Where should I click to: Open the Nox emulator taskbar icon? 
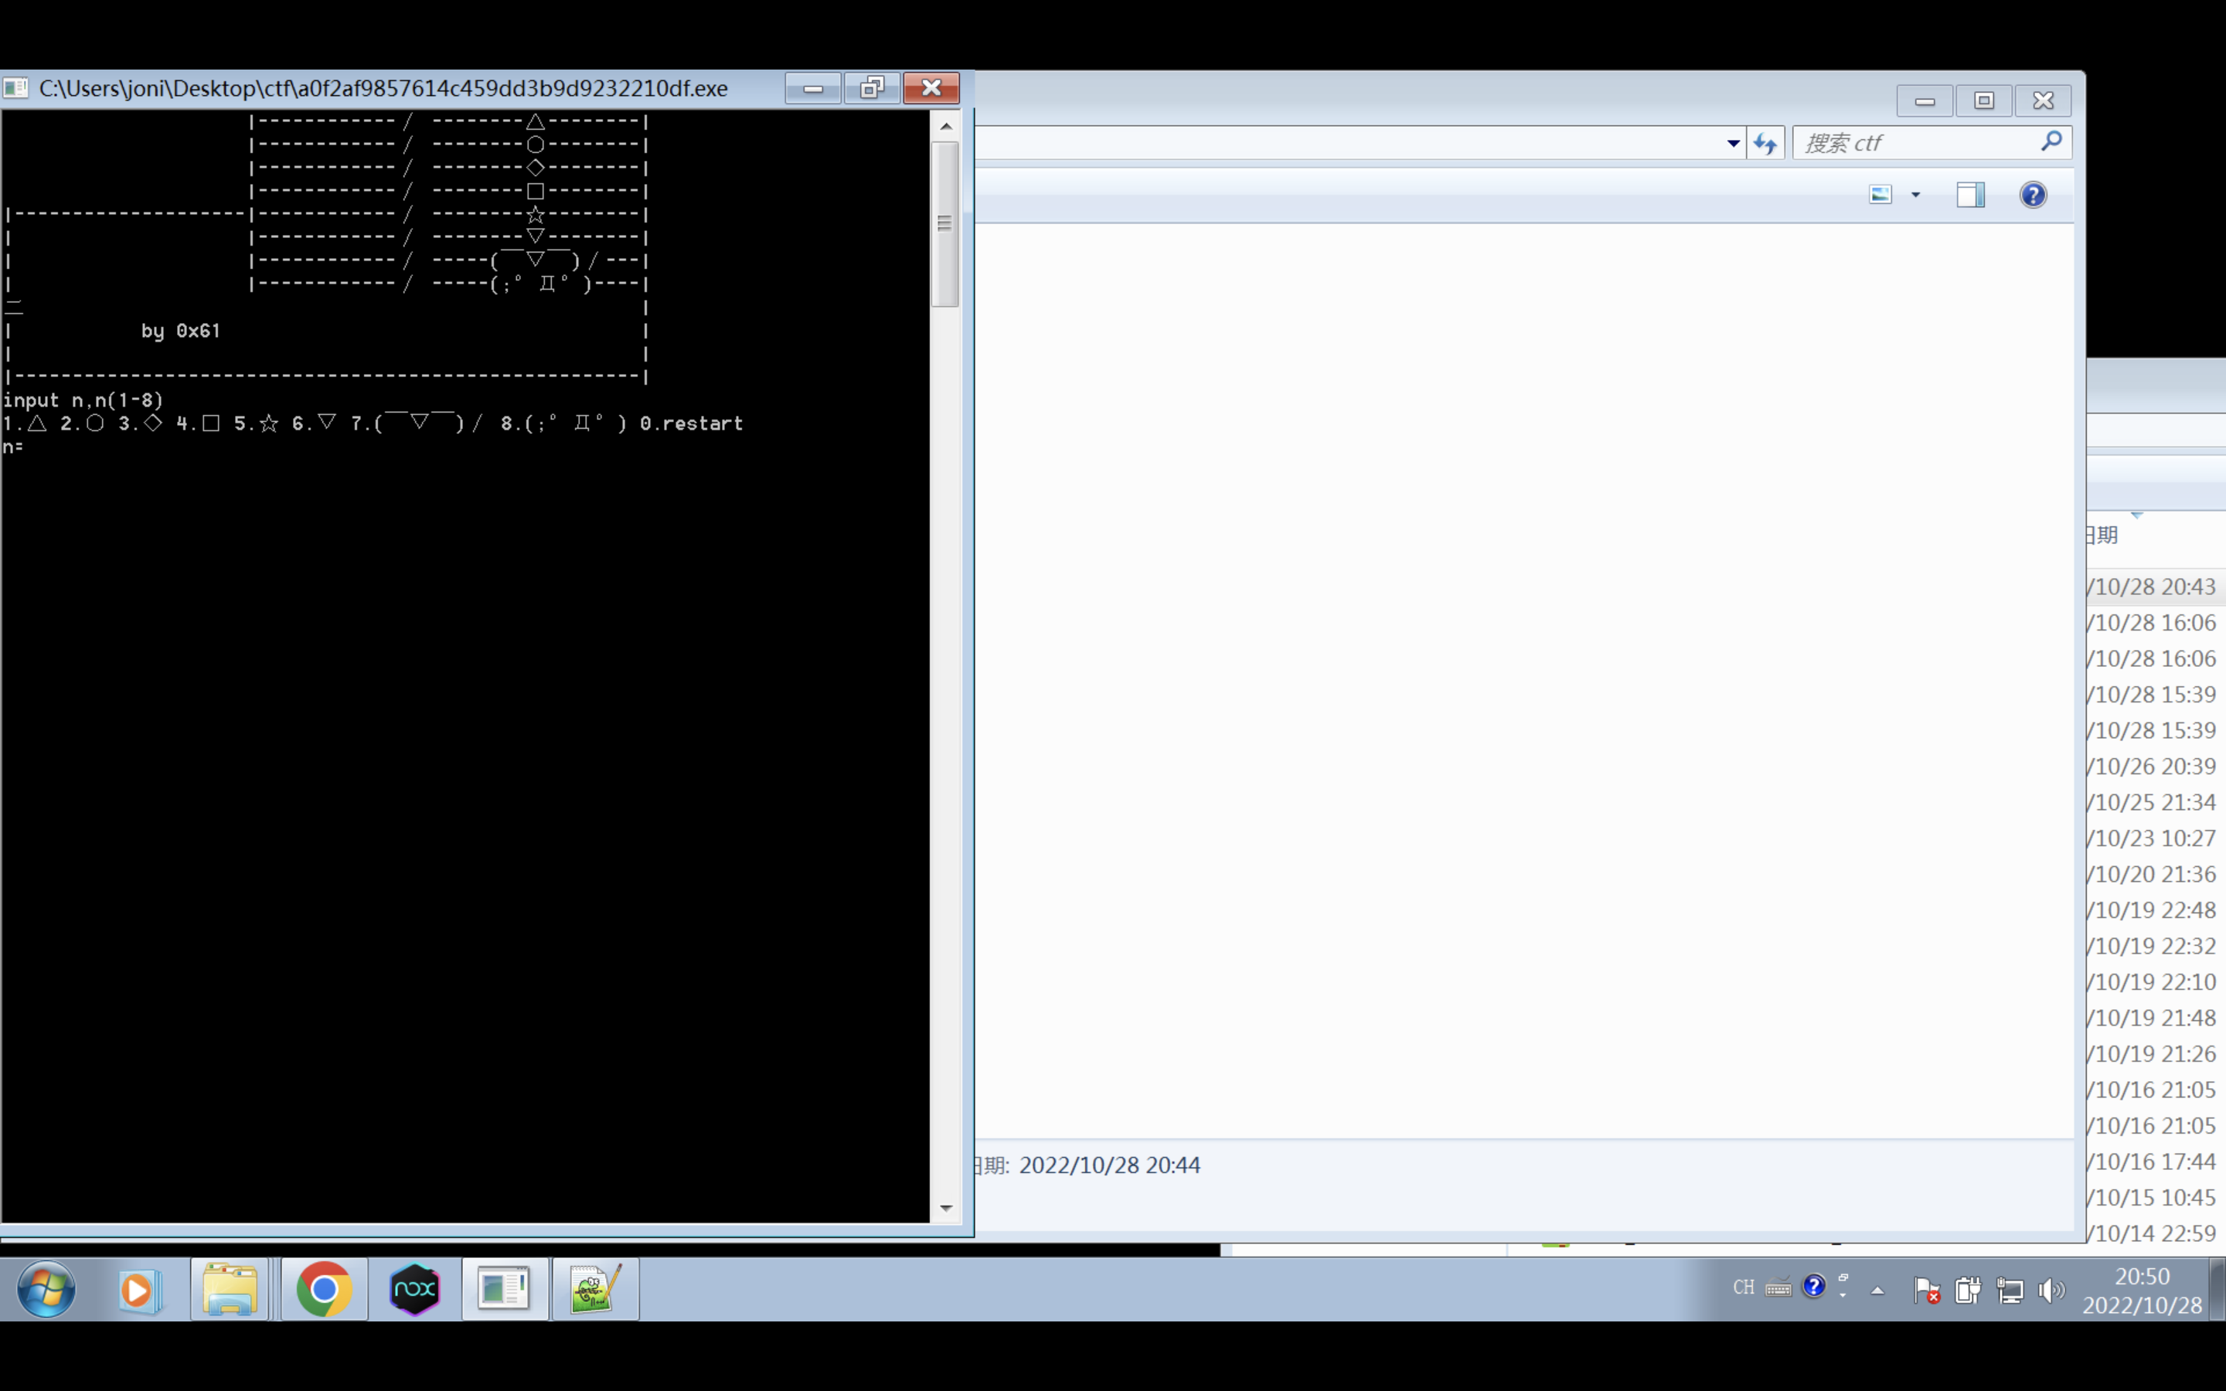click(415, 1289)
